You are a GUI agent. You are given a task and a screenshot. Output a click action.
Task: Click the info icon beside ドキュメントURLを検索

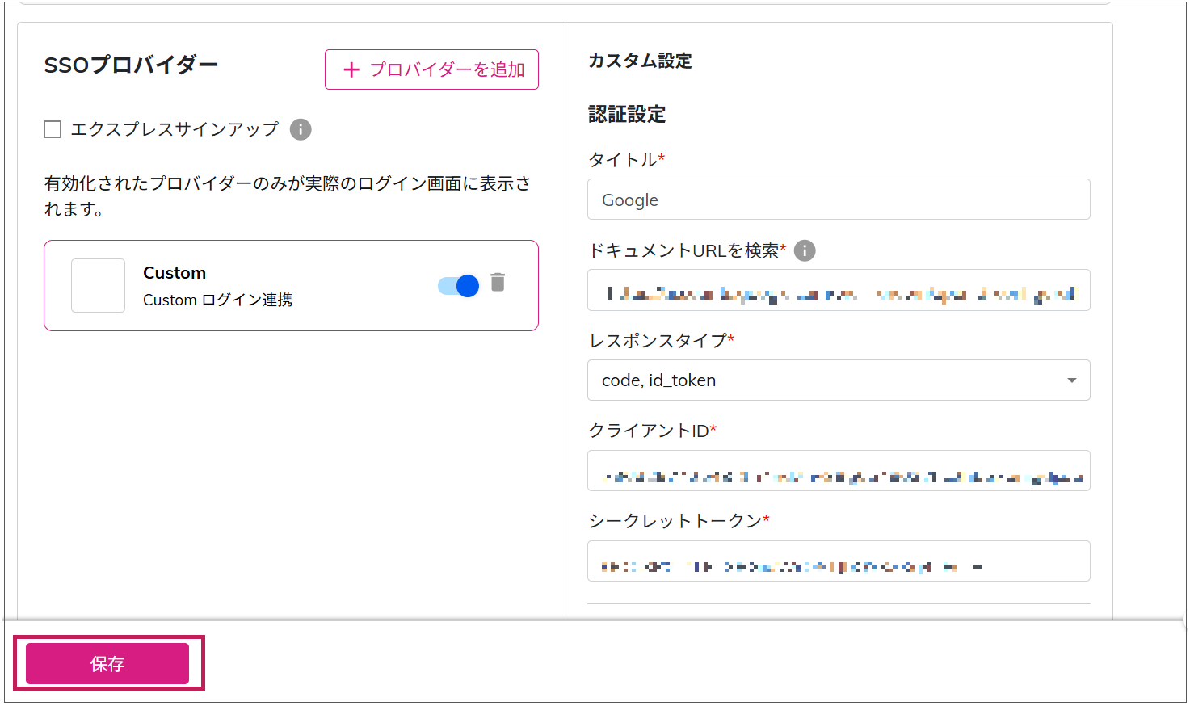805,250
